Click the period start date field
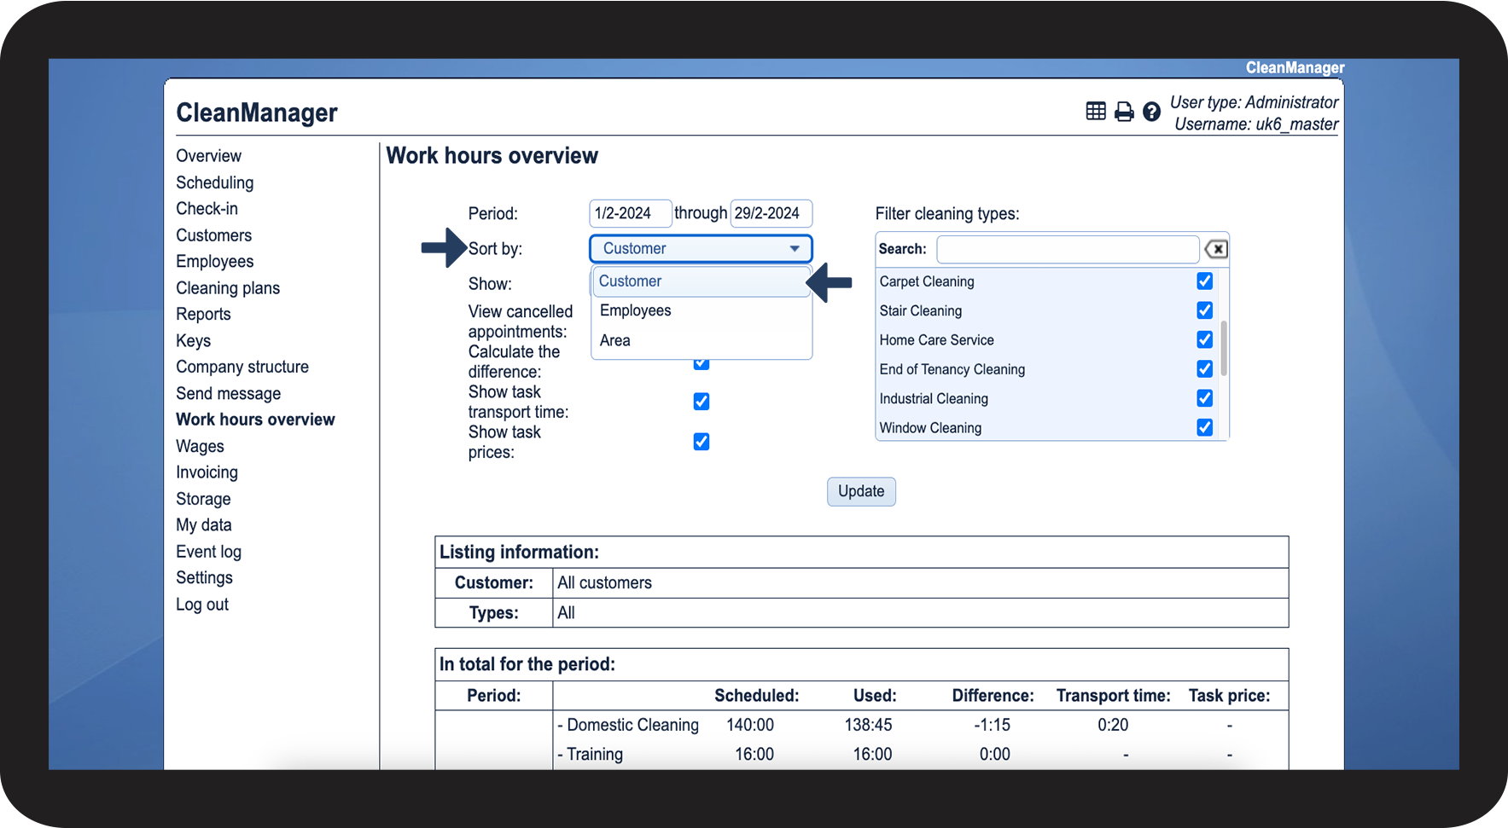Image resolution: width=1508 pixels, height=828 pixels. pyautogui.click(x=629, y=213)
